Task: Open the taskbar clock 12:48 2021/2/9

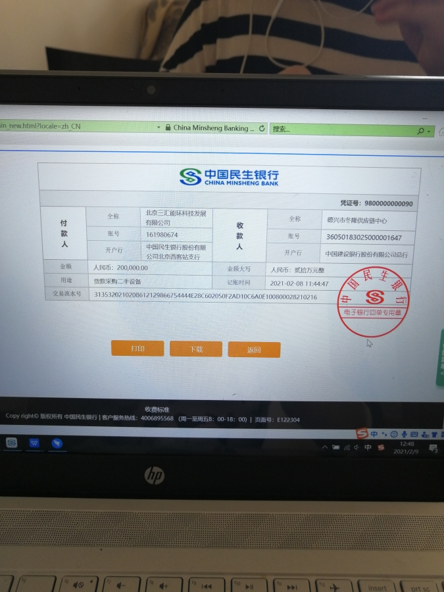Action: click(406, 448)
